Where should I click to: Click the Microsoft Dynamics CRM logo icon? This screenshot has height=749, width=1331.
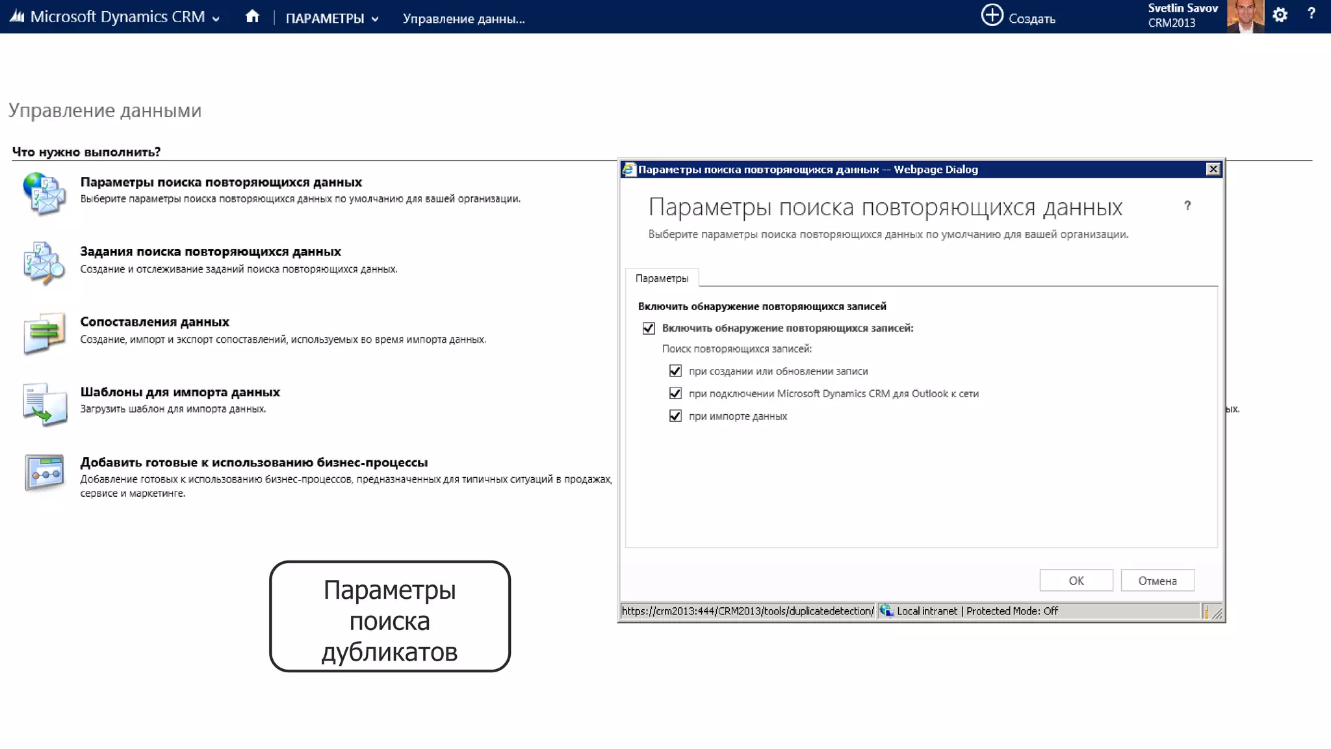17,16
